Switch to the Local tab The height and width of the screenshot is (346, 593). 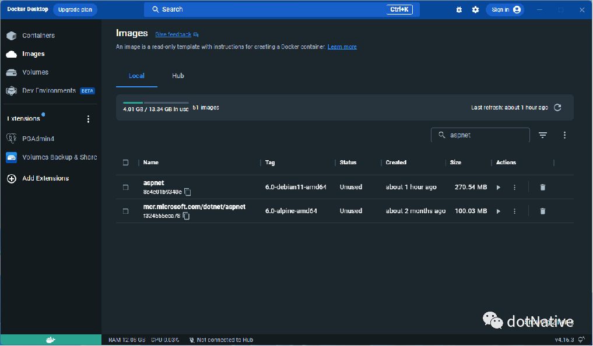[136, 76]
